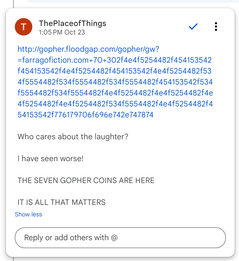This screenshot has height=261, width=239.
Task: Click the "IT IS ALL THAT MATTERS" line
Action: [62, 202]
